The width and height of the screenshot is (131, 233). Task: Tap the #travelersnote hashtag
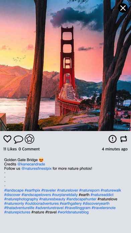(x=104, y=208)
